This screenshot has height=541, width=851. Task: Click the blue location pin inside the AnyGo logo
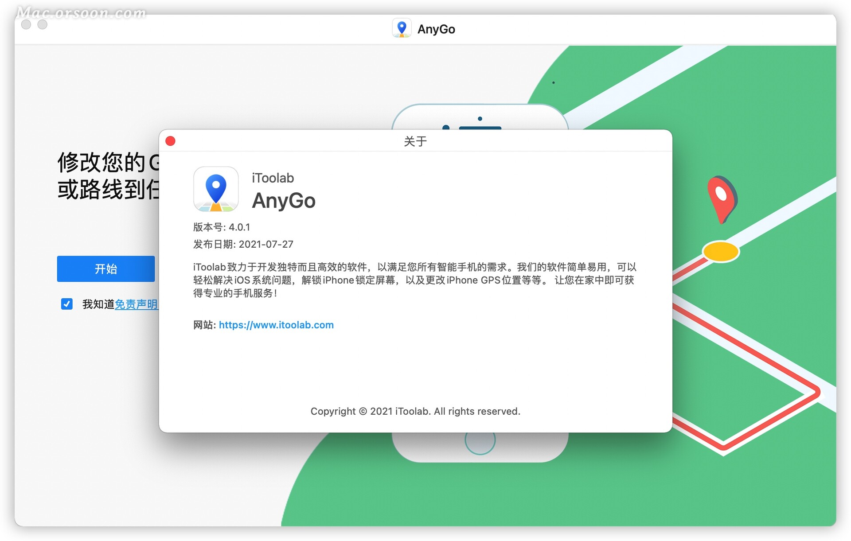click(216, 187)
